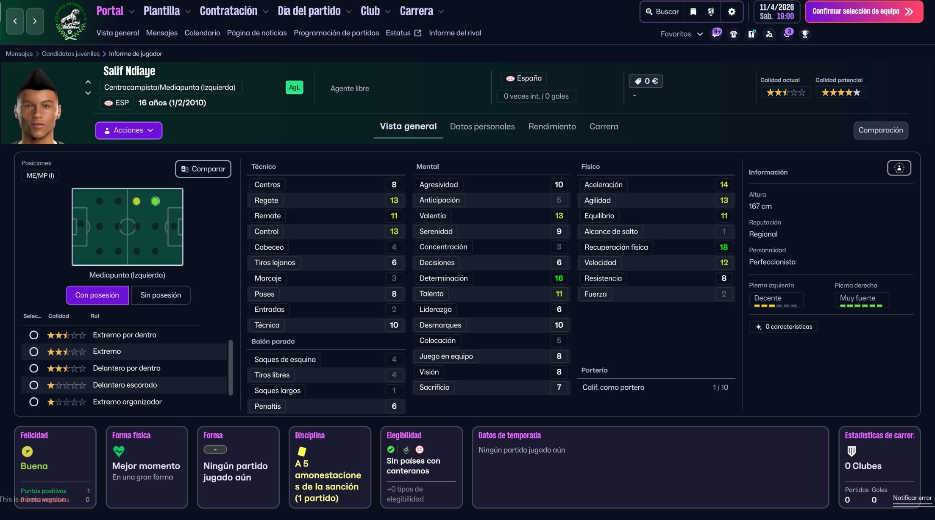The image size is (935, 520).
Task: Open the Favoritos dropdown
Action: (x=682, y=34)
